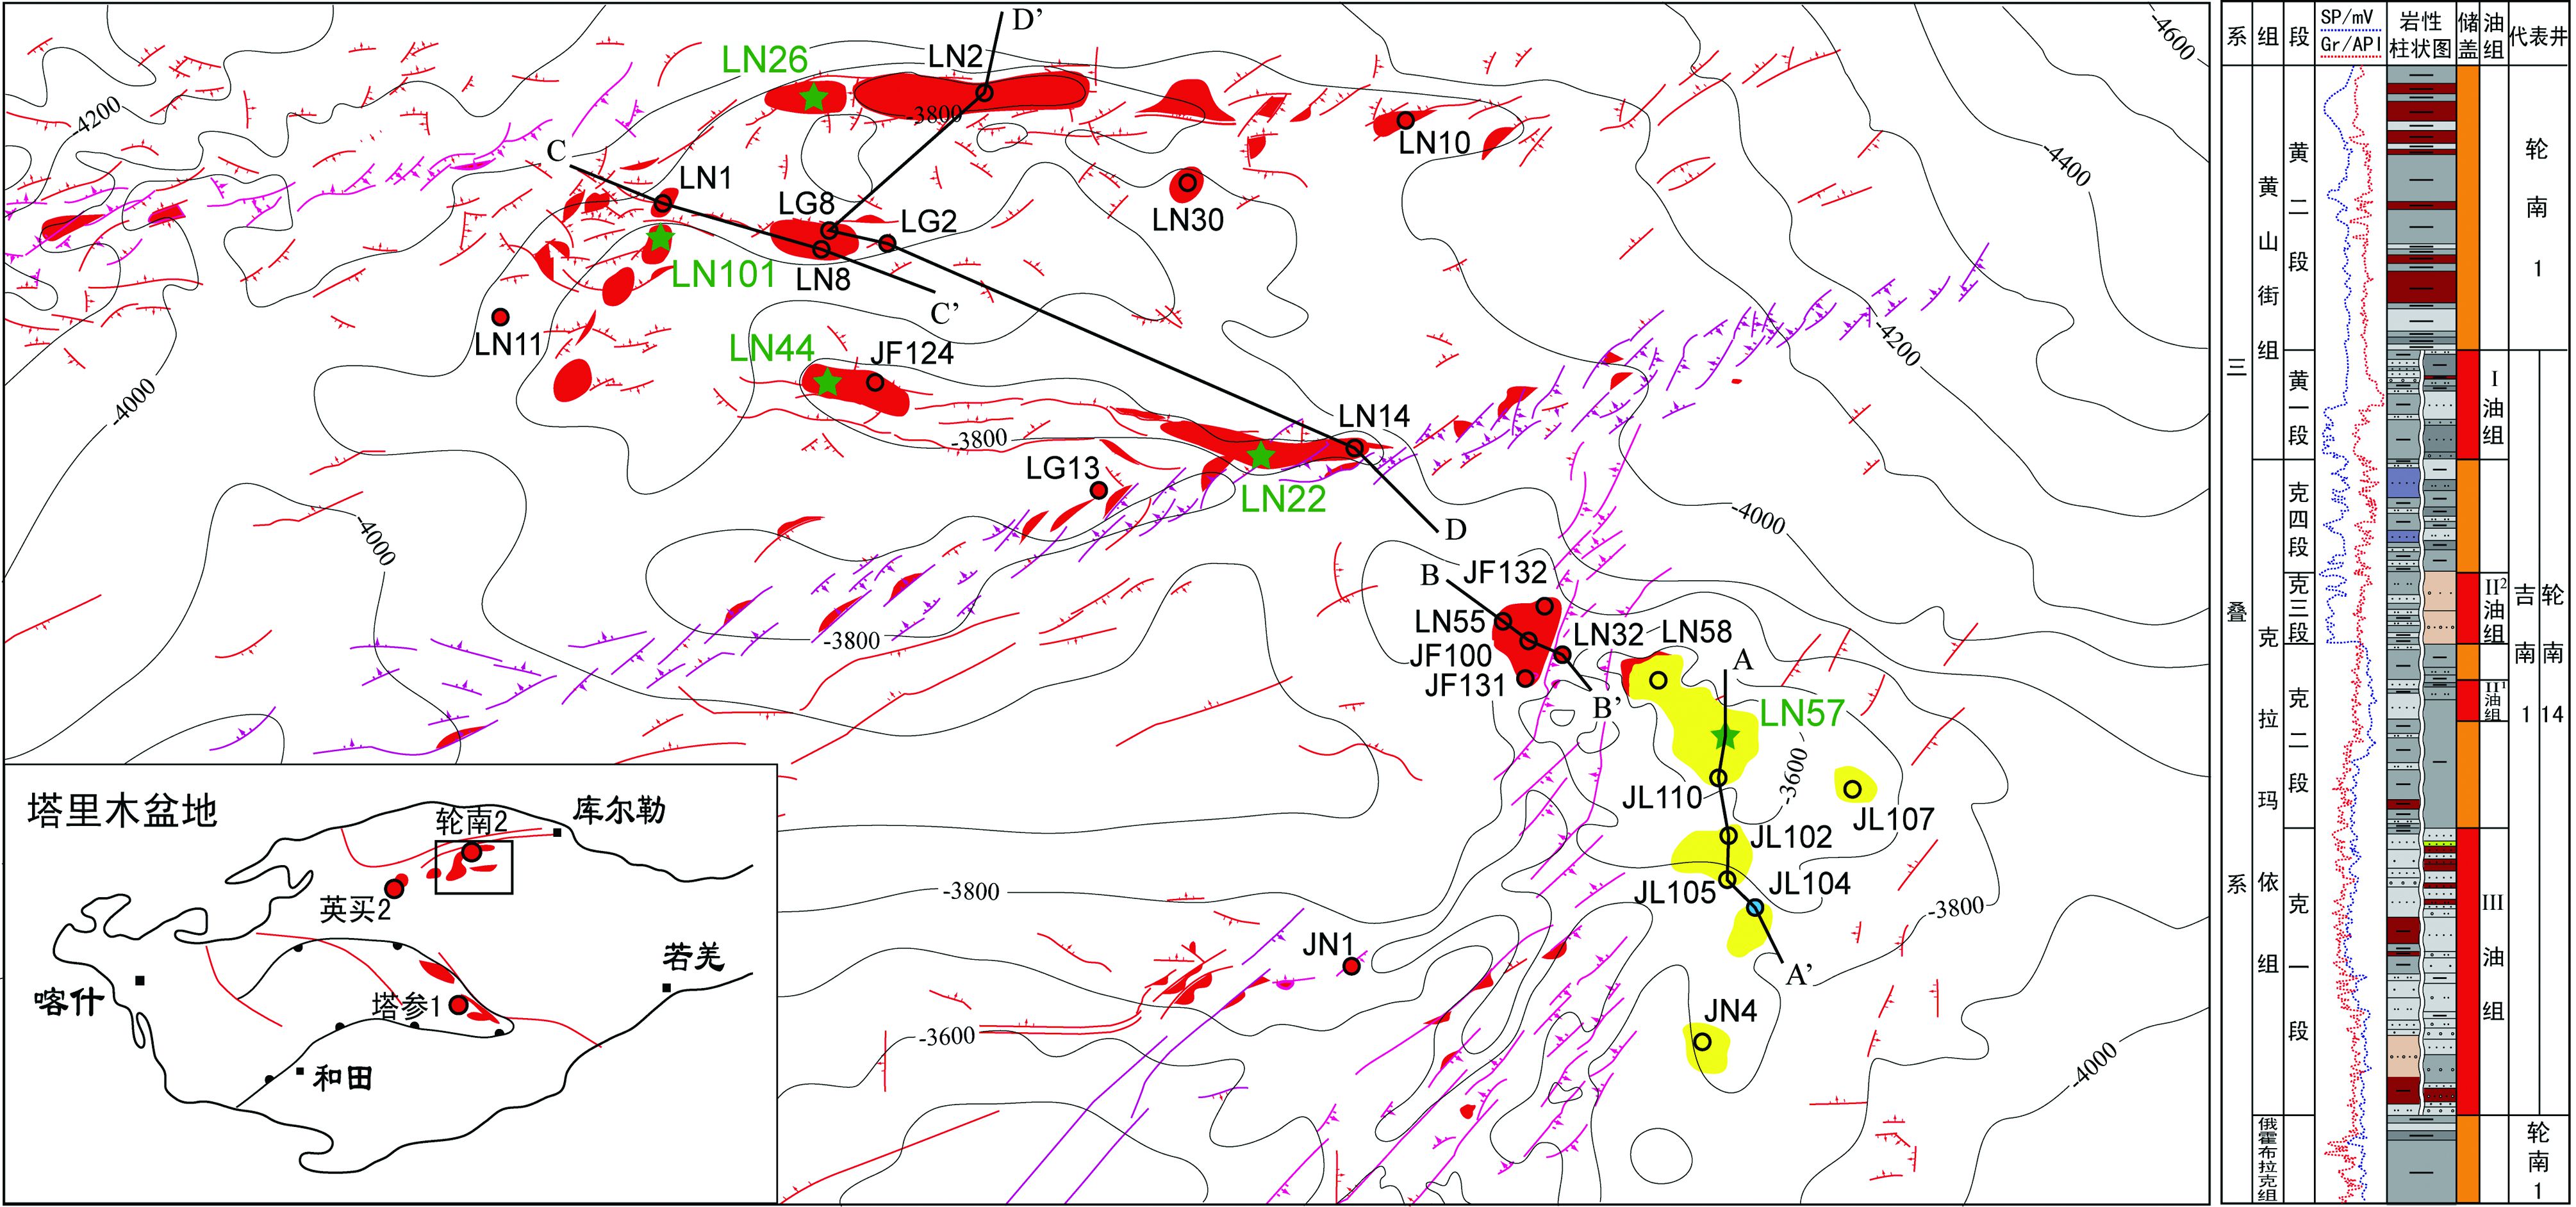Click the JL107 well circle
2576x1207 pixels.
point(1852,788)
